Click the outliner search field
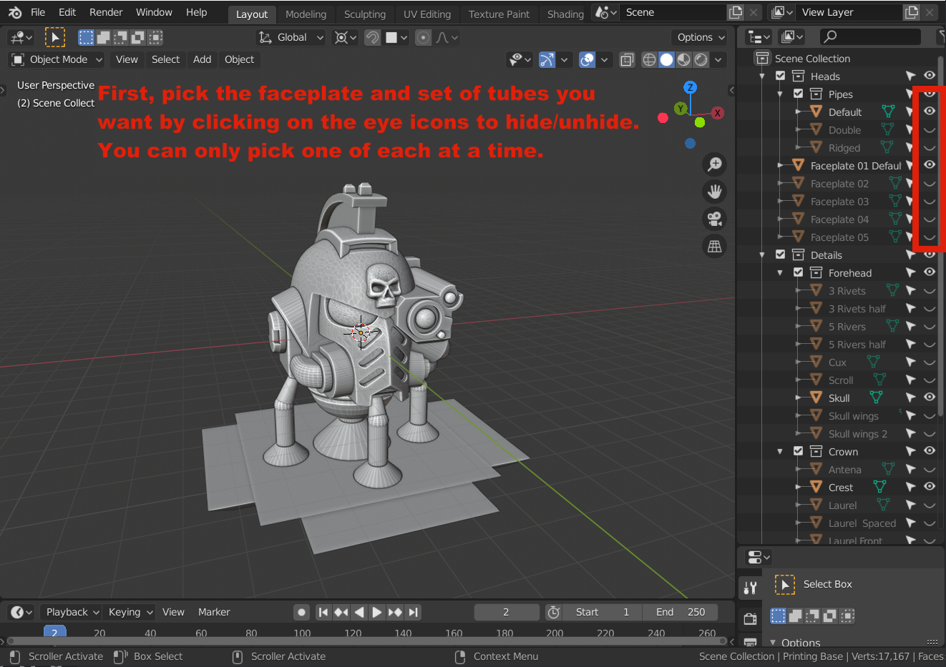The height and width of the screenshot is (667, 946). 870,36
